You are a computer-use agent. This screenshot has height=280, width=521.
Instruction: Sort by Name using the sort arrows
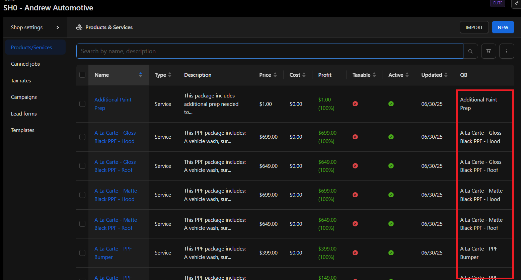pos(140,75)
